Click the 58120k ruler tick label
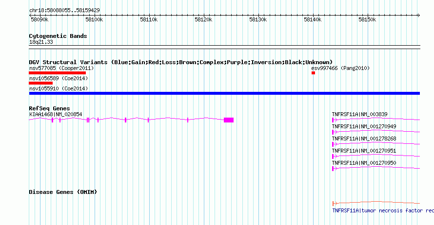 coord(203,19)
